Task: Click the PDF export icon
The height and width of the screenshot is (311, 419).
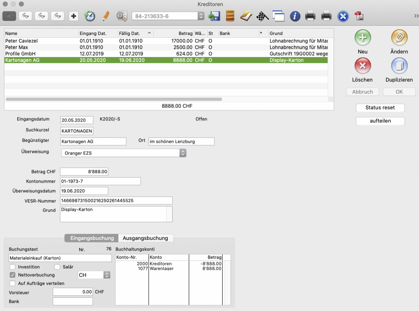Action: [x=359, y=16]
